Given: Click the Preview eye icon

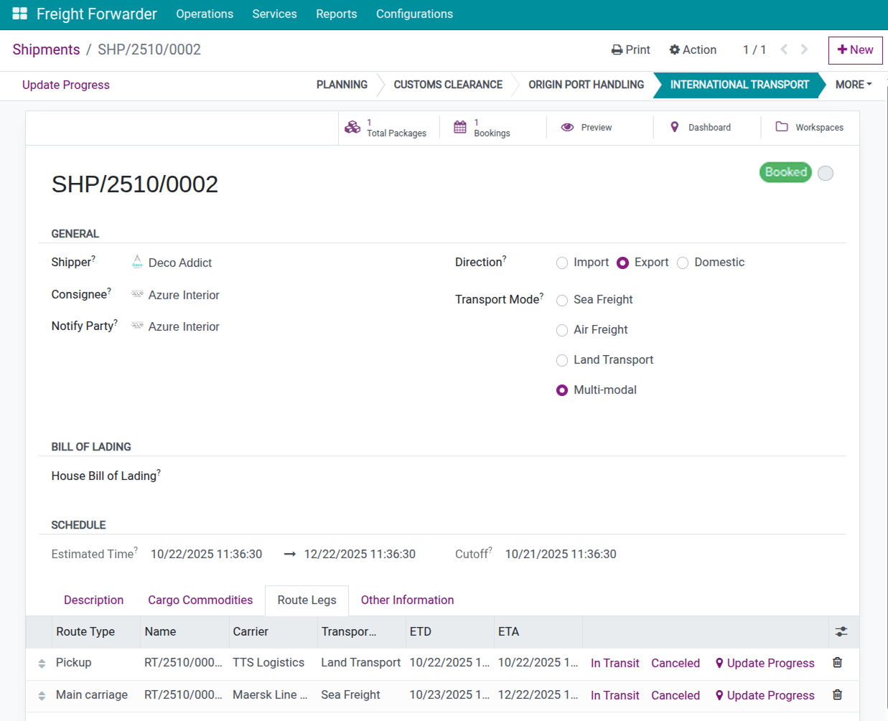Looking at the screenshot, I should (x=567, y=127).
